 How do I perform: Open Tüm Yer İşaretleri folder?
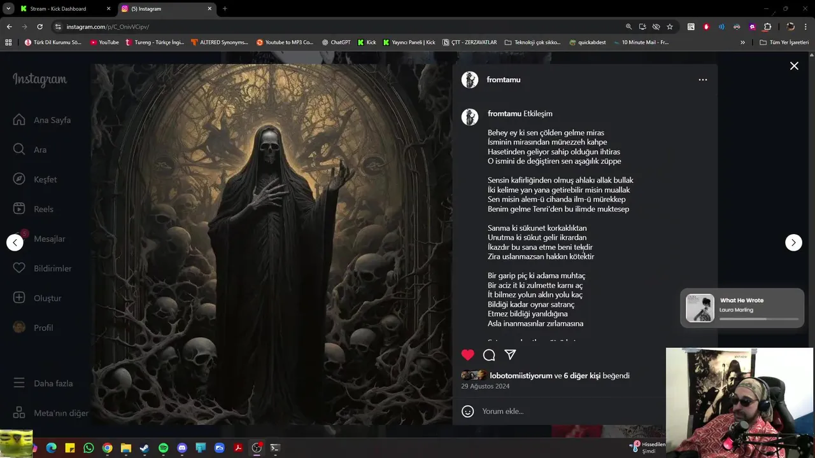784,42
